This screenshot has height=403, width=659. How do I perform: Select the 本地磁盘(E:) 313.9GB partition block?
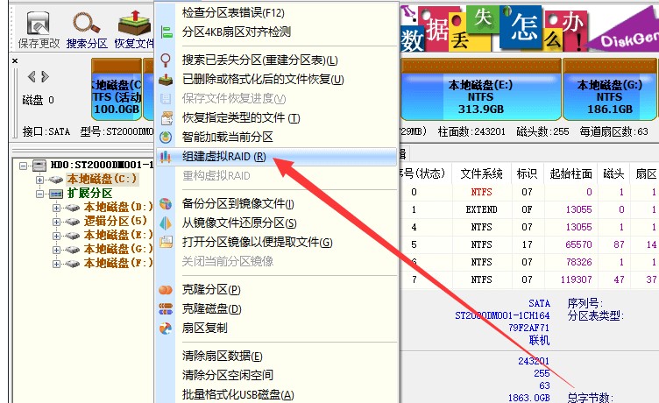(x=481, y=89)
